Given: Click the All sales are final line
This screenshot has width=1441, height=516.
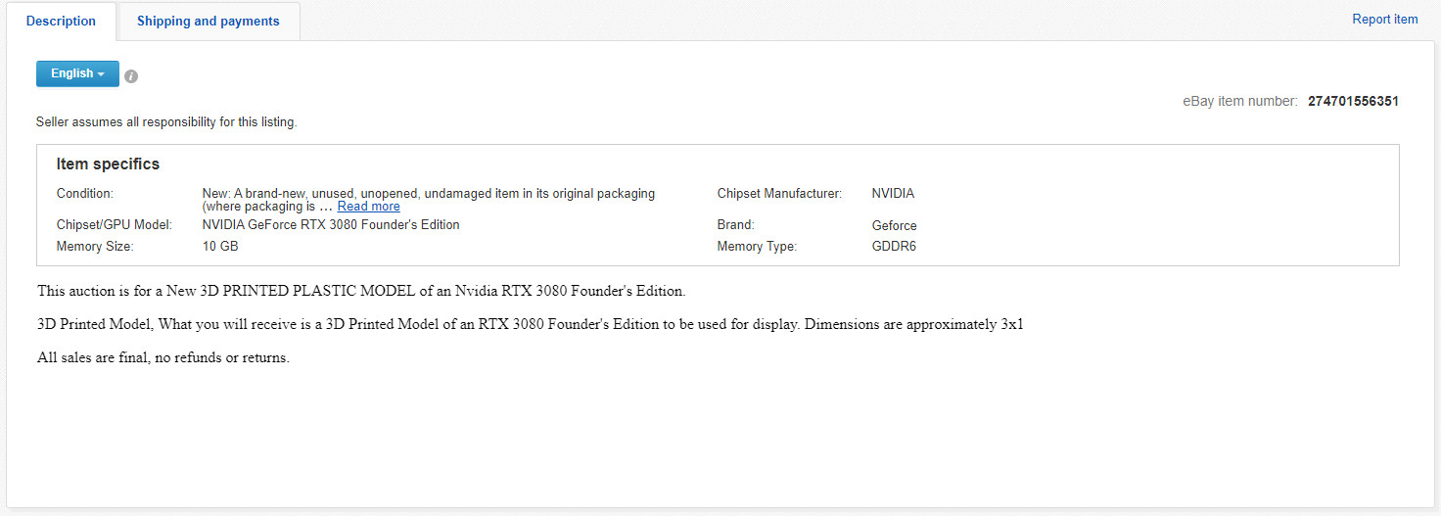Looking at the screenshot, I should click(x=163, y=357).
